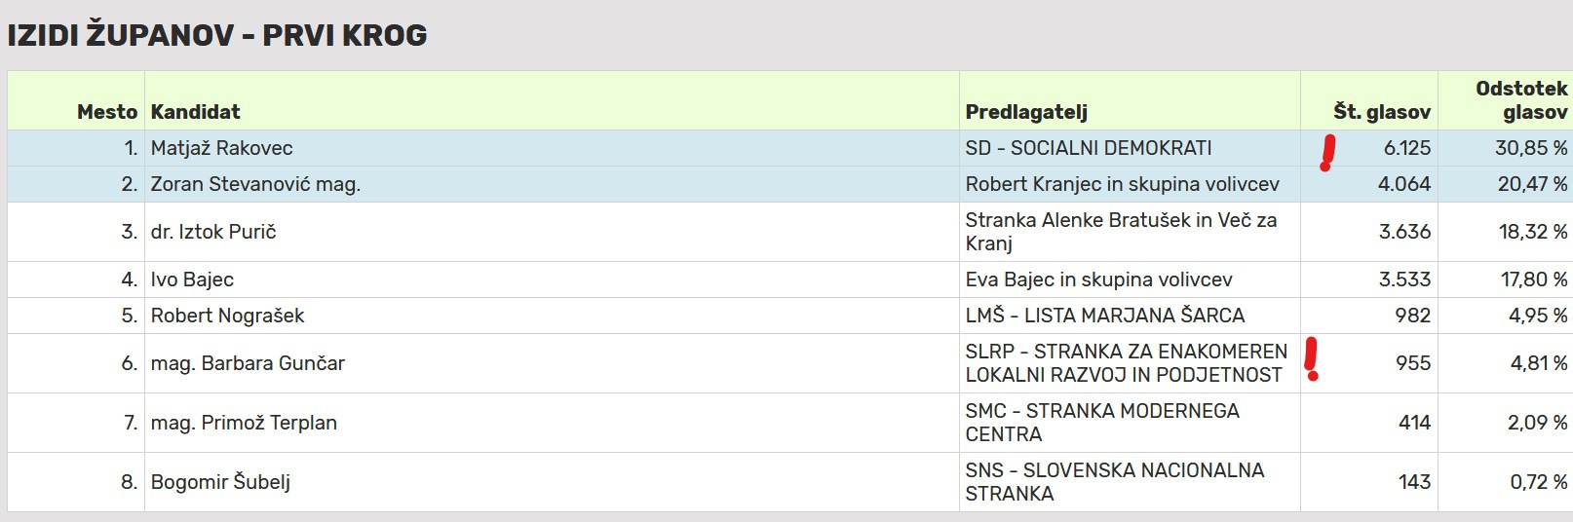Screen dimensions: 1573x522
Task: Click the IZIDI ŽUPANOV - PRVI KROG heading
Action: [x=217, y=35]
